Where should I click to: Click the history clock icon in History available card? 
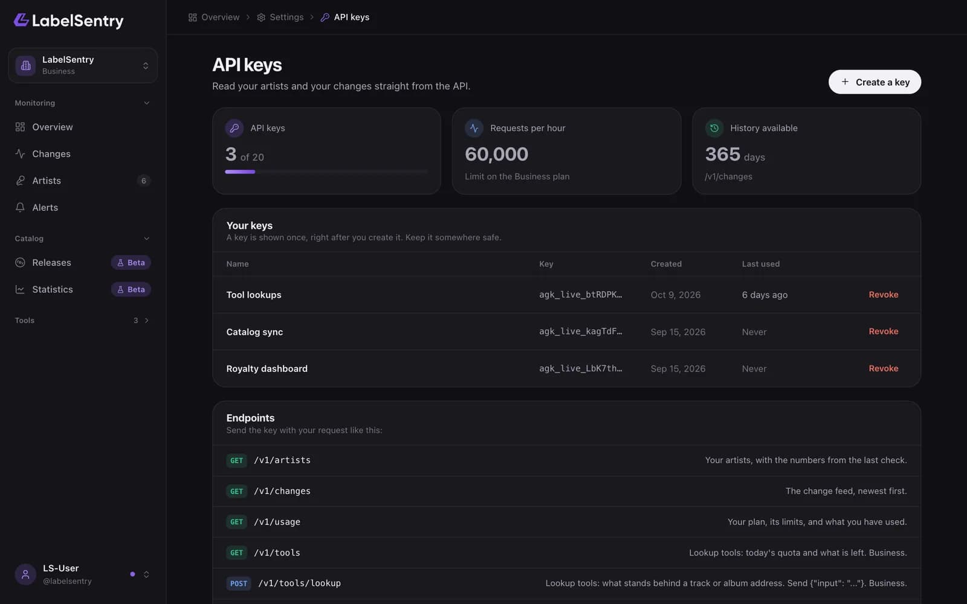tap(714, 128)
